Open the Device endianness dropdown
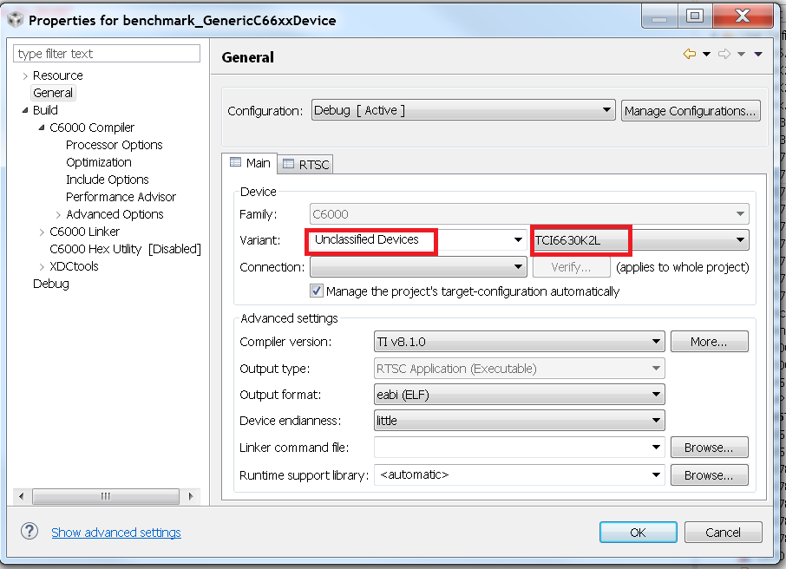Image resolution: width=786 pixels, height=569 pixels. click(x=520, y=421)
